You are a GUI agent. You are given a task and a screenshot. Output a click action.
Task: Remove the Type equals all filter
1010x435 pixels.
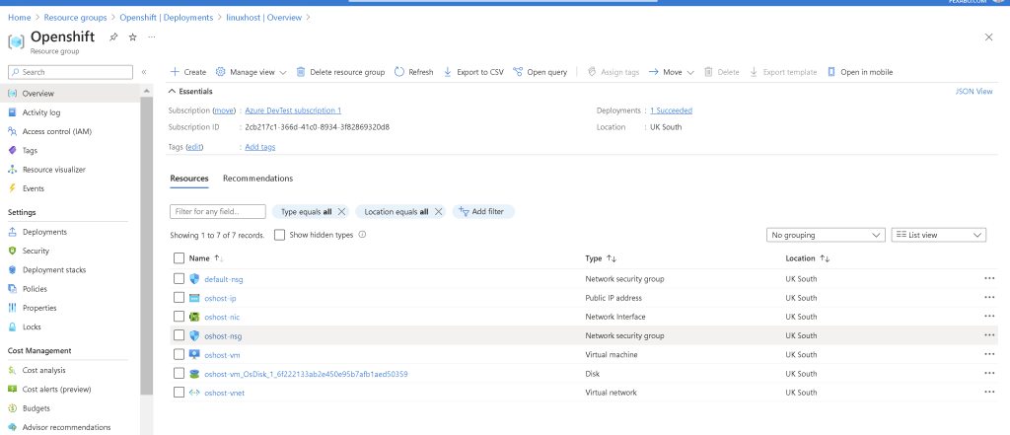point(342,211)
